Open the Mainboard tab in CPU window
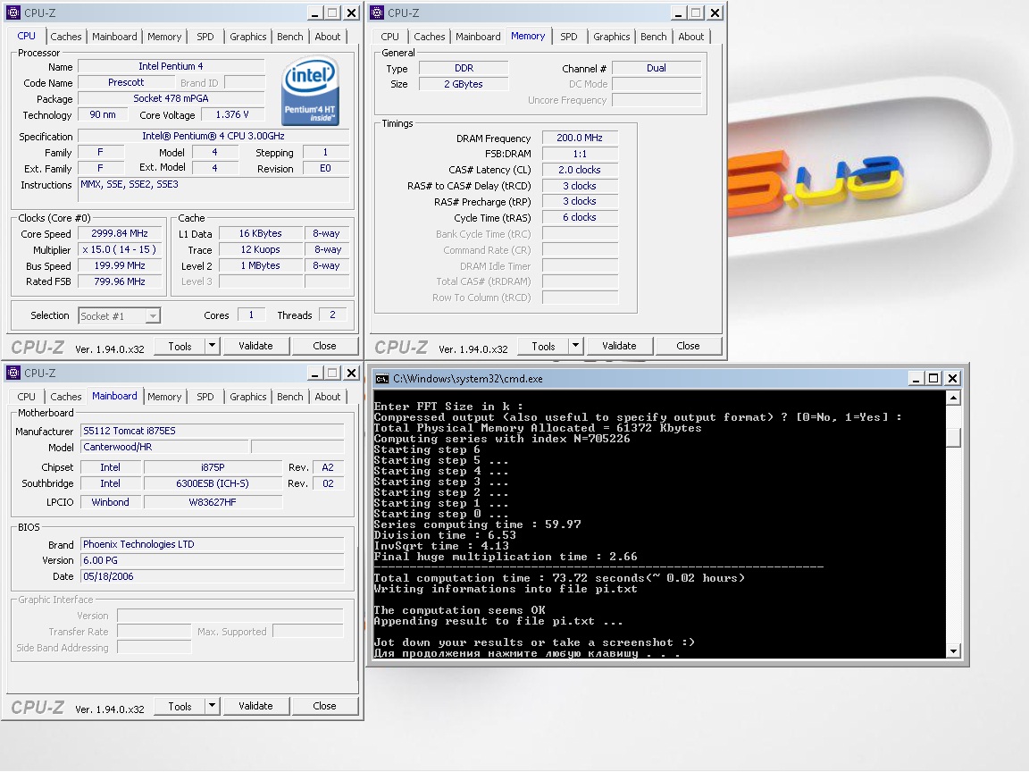This screenshot has width=1029, height=772. click(x=114, y=37)
